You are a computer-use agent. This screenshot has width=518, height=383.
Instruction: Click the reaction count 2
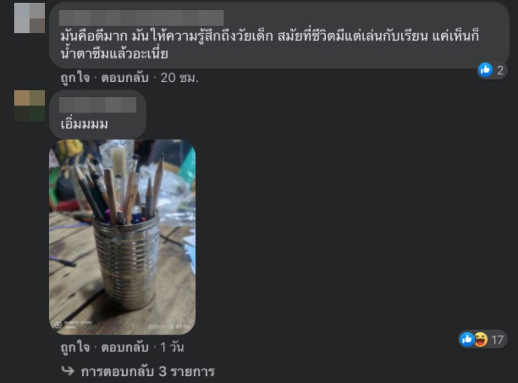[x=500, y=70]
